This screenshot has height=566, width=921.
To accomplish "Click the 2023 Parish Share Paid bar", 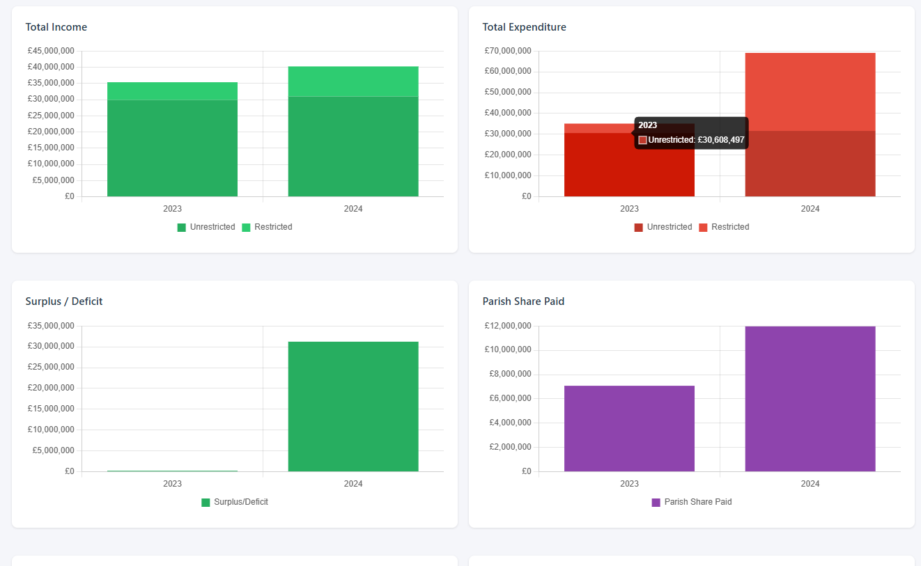I will 629,429.
